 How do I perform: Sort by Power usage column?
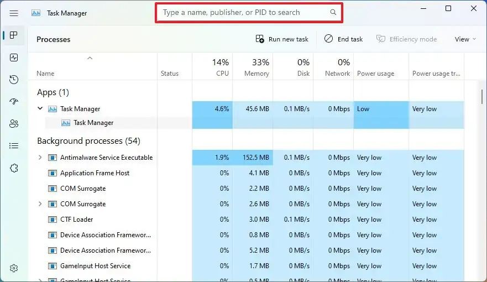(x=381, y=67)
